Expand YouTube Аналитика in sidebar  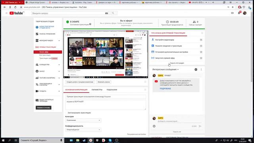[59, 78]
